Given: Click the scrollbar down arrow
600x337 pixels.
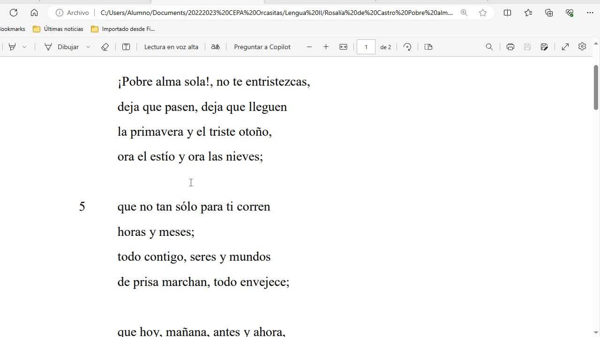Looking at the screenshot, I should (x=596, y=333).
